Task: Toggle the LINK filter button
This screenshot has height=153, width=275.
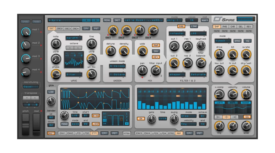Action: pos(194,27)
